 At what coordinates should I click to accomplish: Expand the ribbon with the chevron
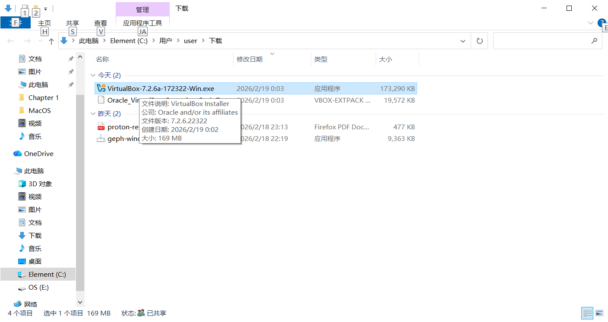click(591, 23)
